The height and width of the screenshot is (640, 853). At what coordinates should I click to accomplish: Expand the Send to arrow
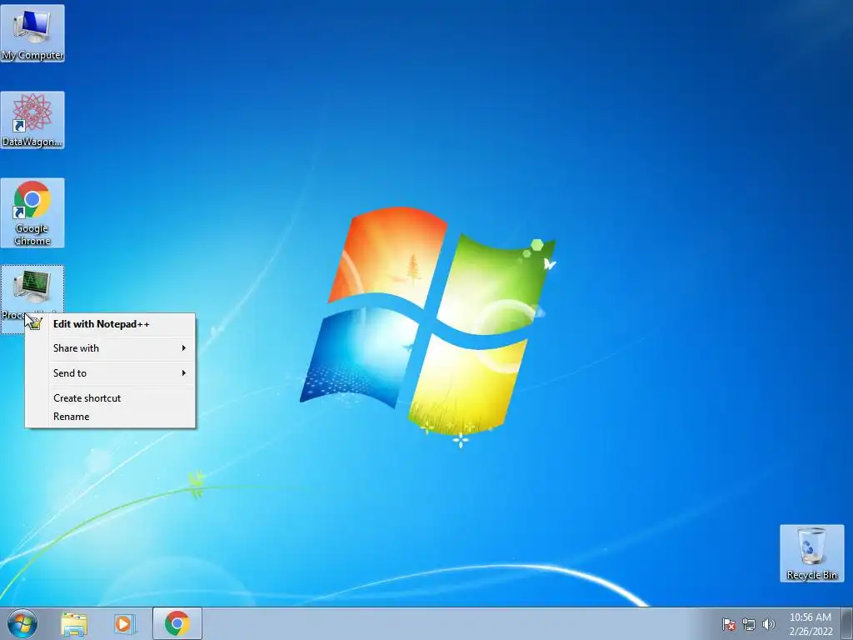coord(184,373)
